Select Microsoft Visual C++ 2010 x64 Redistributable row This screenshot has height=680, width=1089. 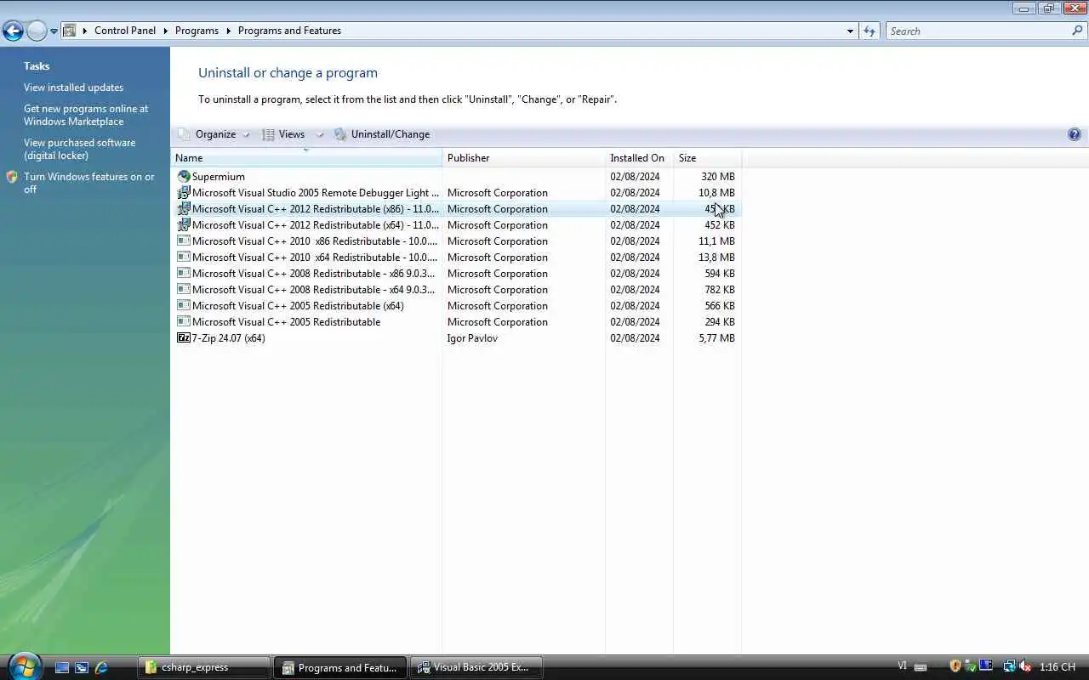point(456,258)
